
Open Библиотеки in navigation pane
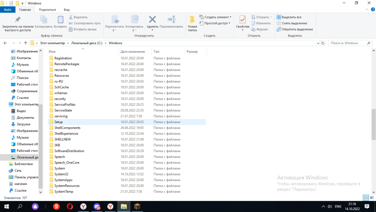pyautogui.click(x=23, y=164)
